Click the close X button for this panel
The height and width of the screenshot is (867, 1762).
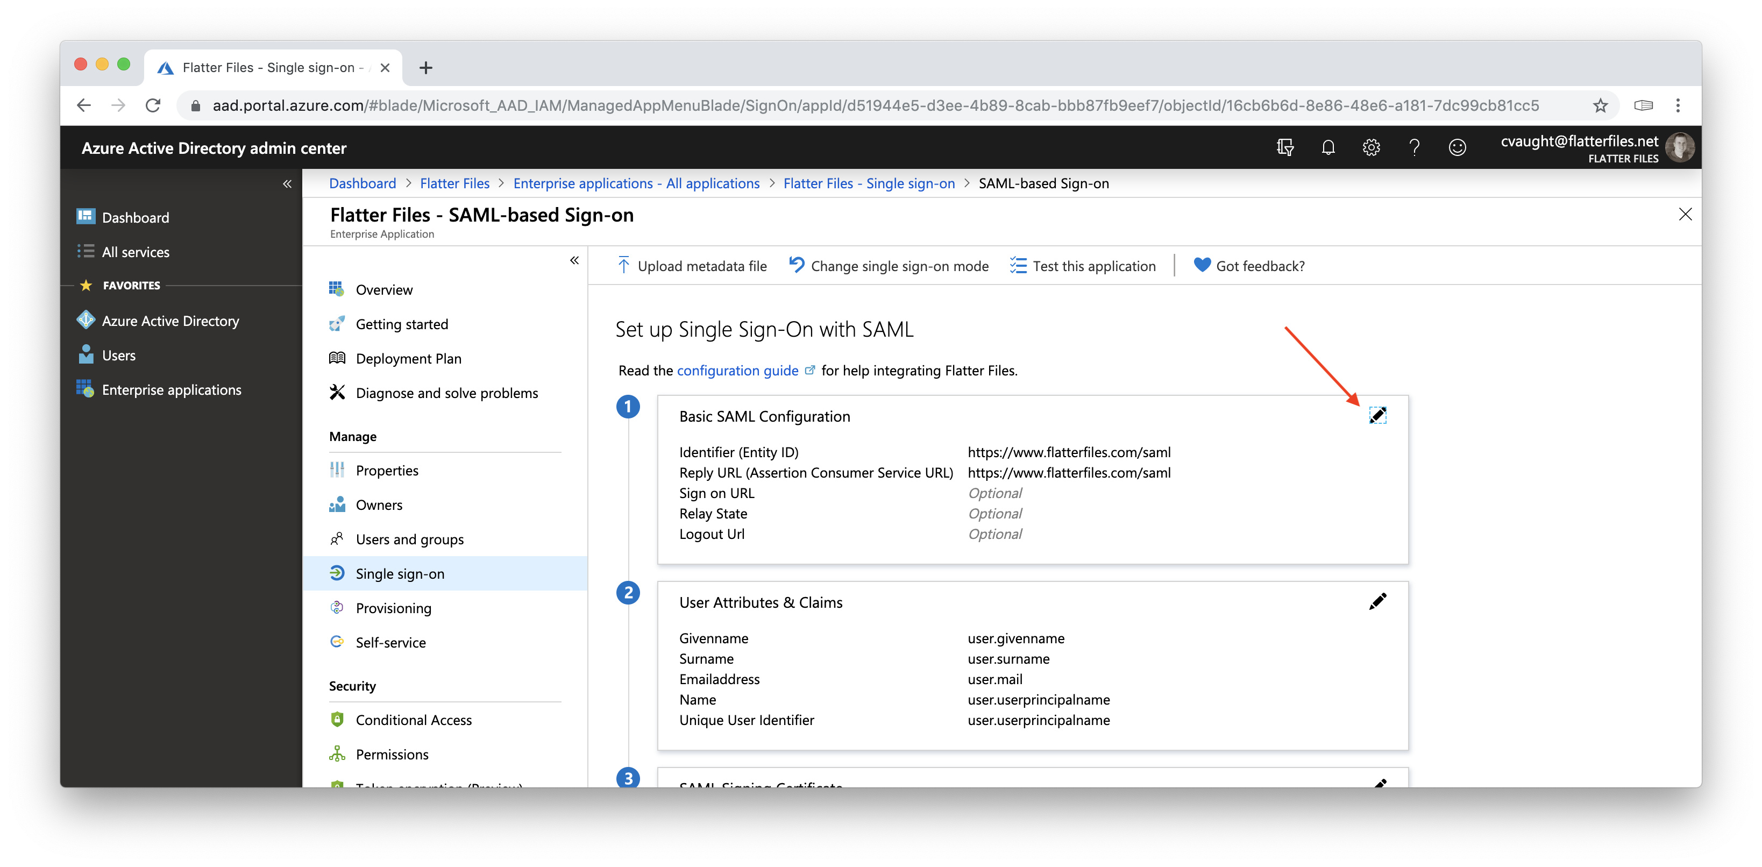[x=1683, y=215]
